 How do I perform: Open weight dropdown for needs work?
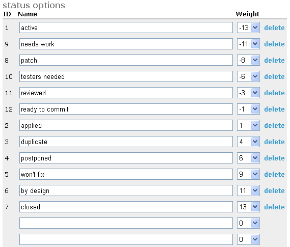coord(248,44)
